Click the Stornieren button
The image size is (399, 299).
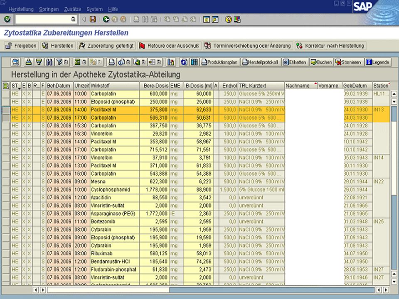coord(349,62)
